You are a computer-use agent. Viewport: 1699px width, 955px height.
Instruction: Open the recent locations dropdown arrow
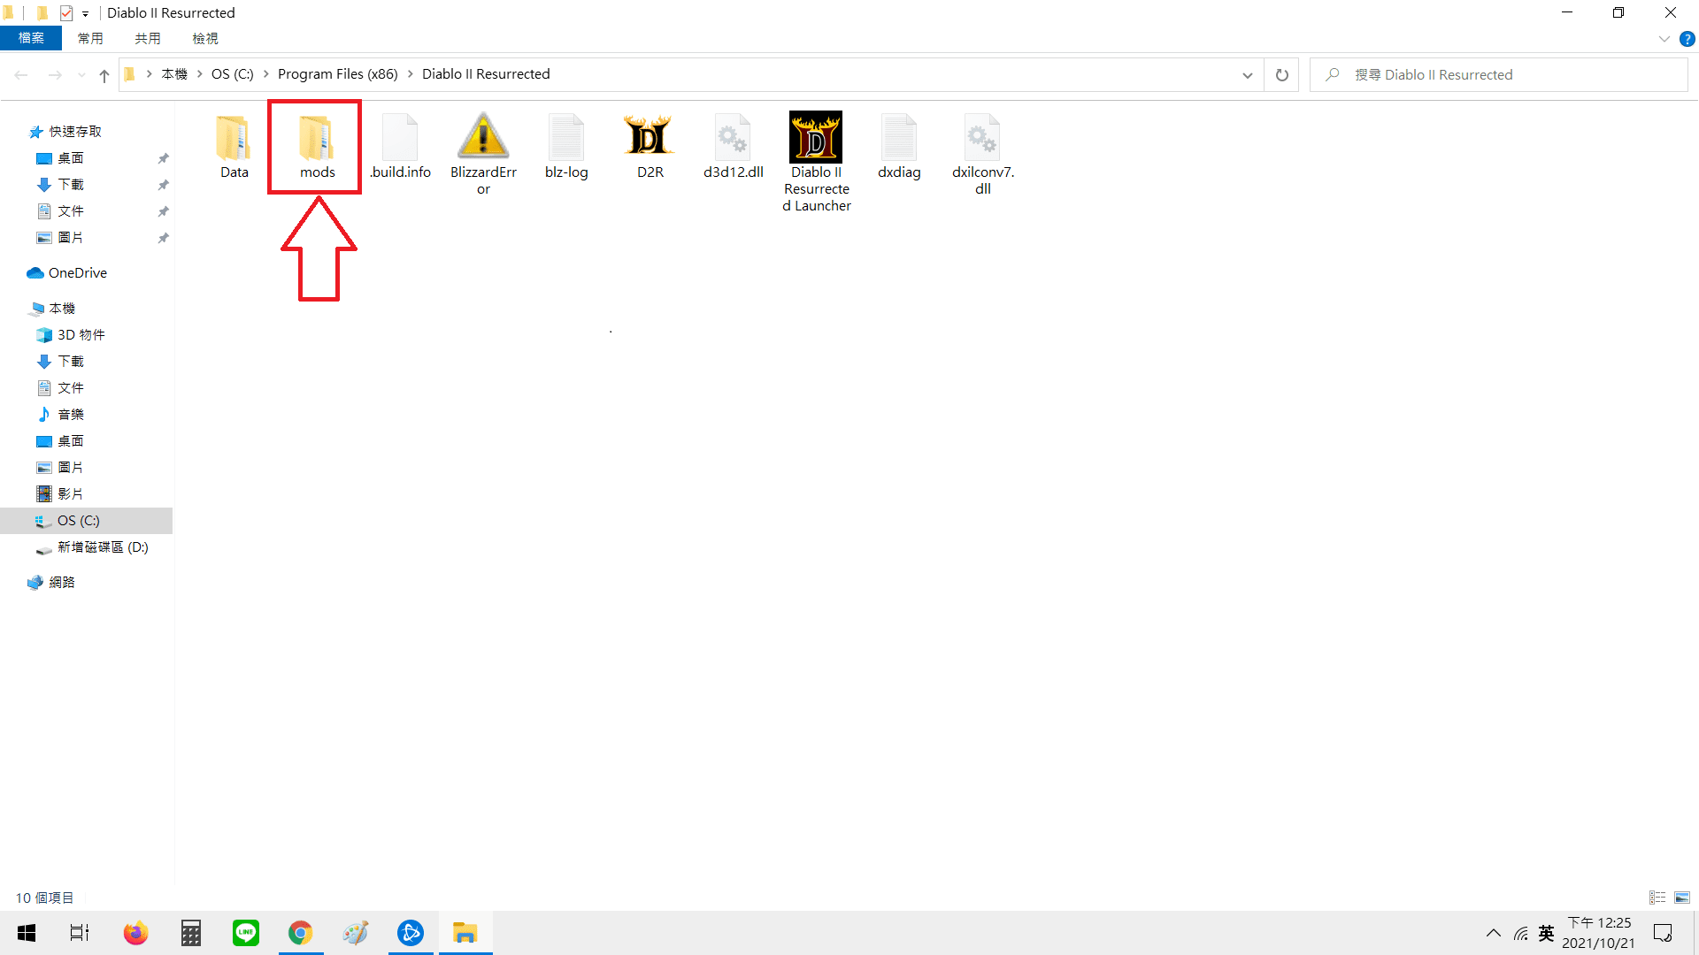81,75
